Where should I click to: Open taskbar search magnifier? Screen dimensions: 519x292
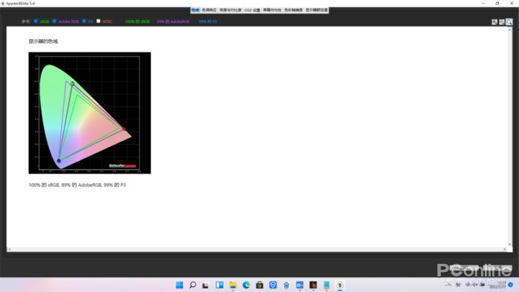[193, 285]
